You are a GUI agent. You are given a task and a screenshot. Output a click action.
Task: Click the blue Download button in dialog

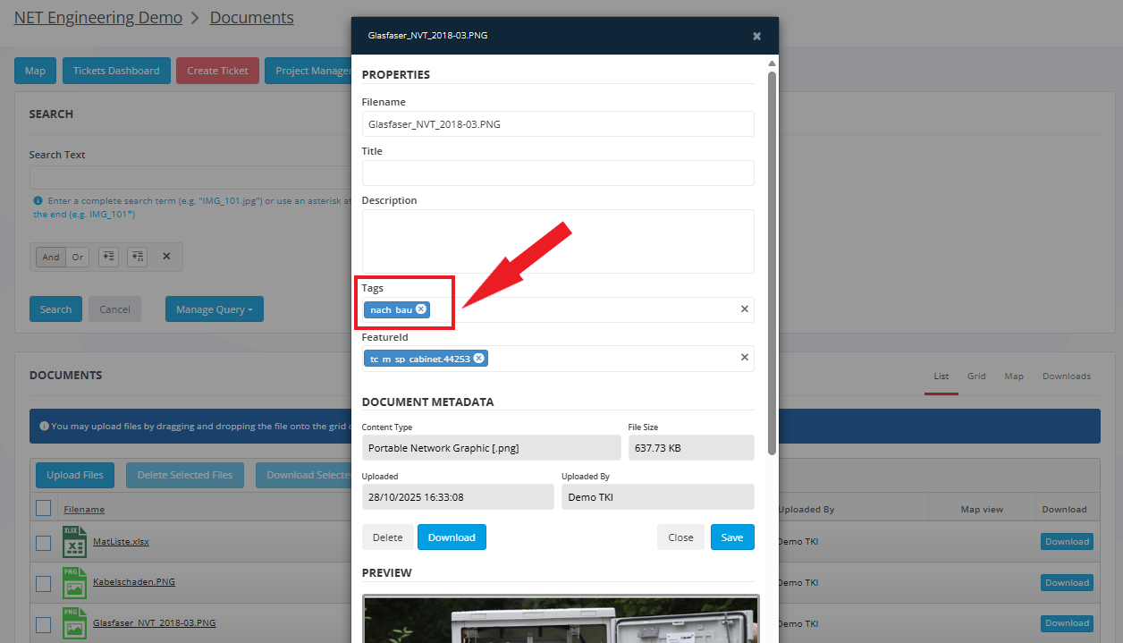point(452,537)
